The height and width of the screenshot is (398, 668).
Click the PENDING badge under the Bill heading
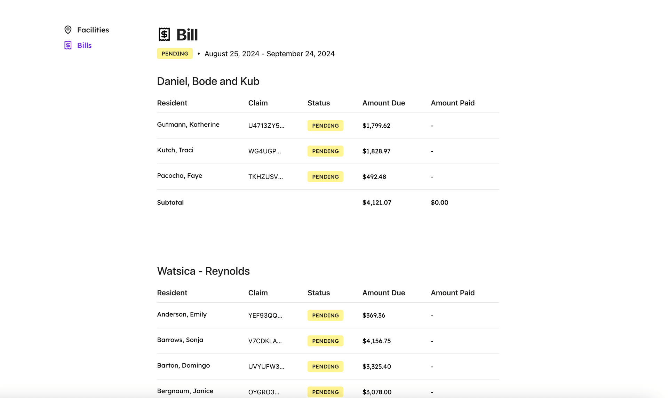click(175, 54)
